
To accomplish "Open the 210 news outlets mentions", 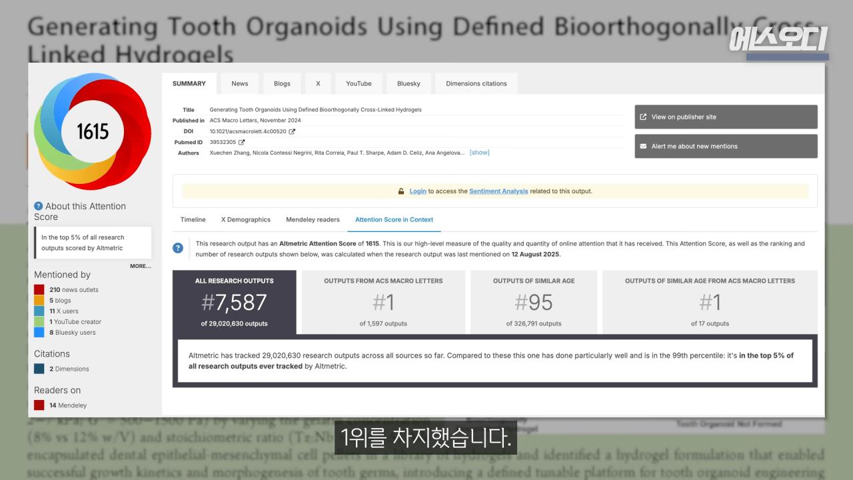I will click(74, 290).
